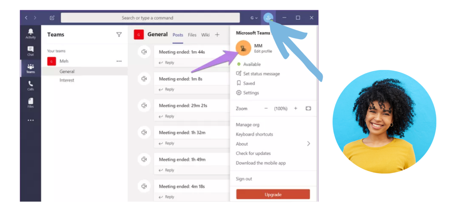Reply to Meeting ended 1h 32m
This screenshot has width=475, height=207.
166,143
